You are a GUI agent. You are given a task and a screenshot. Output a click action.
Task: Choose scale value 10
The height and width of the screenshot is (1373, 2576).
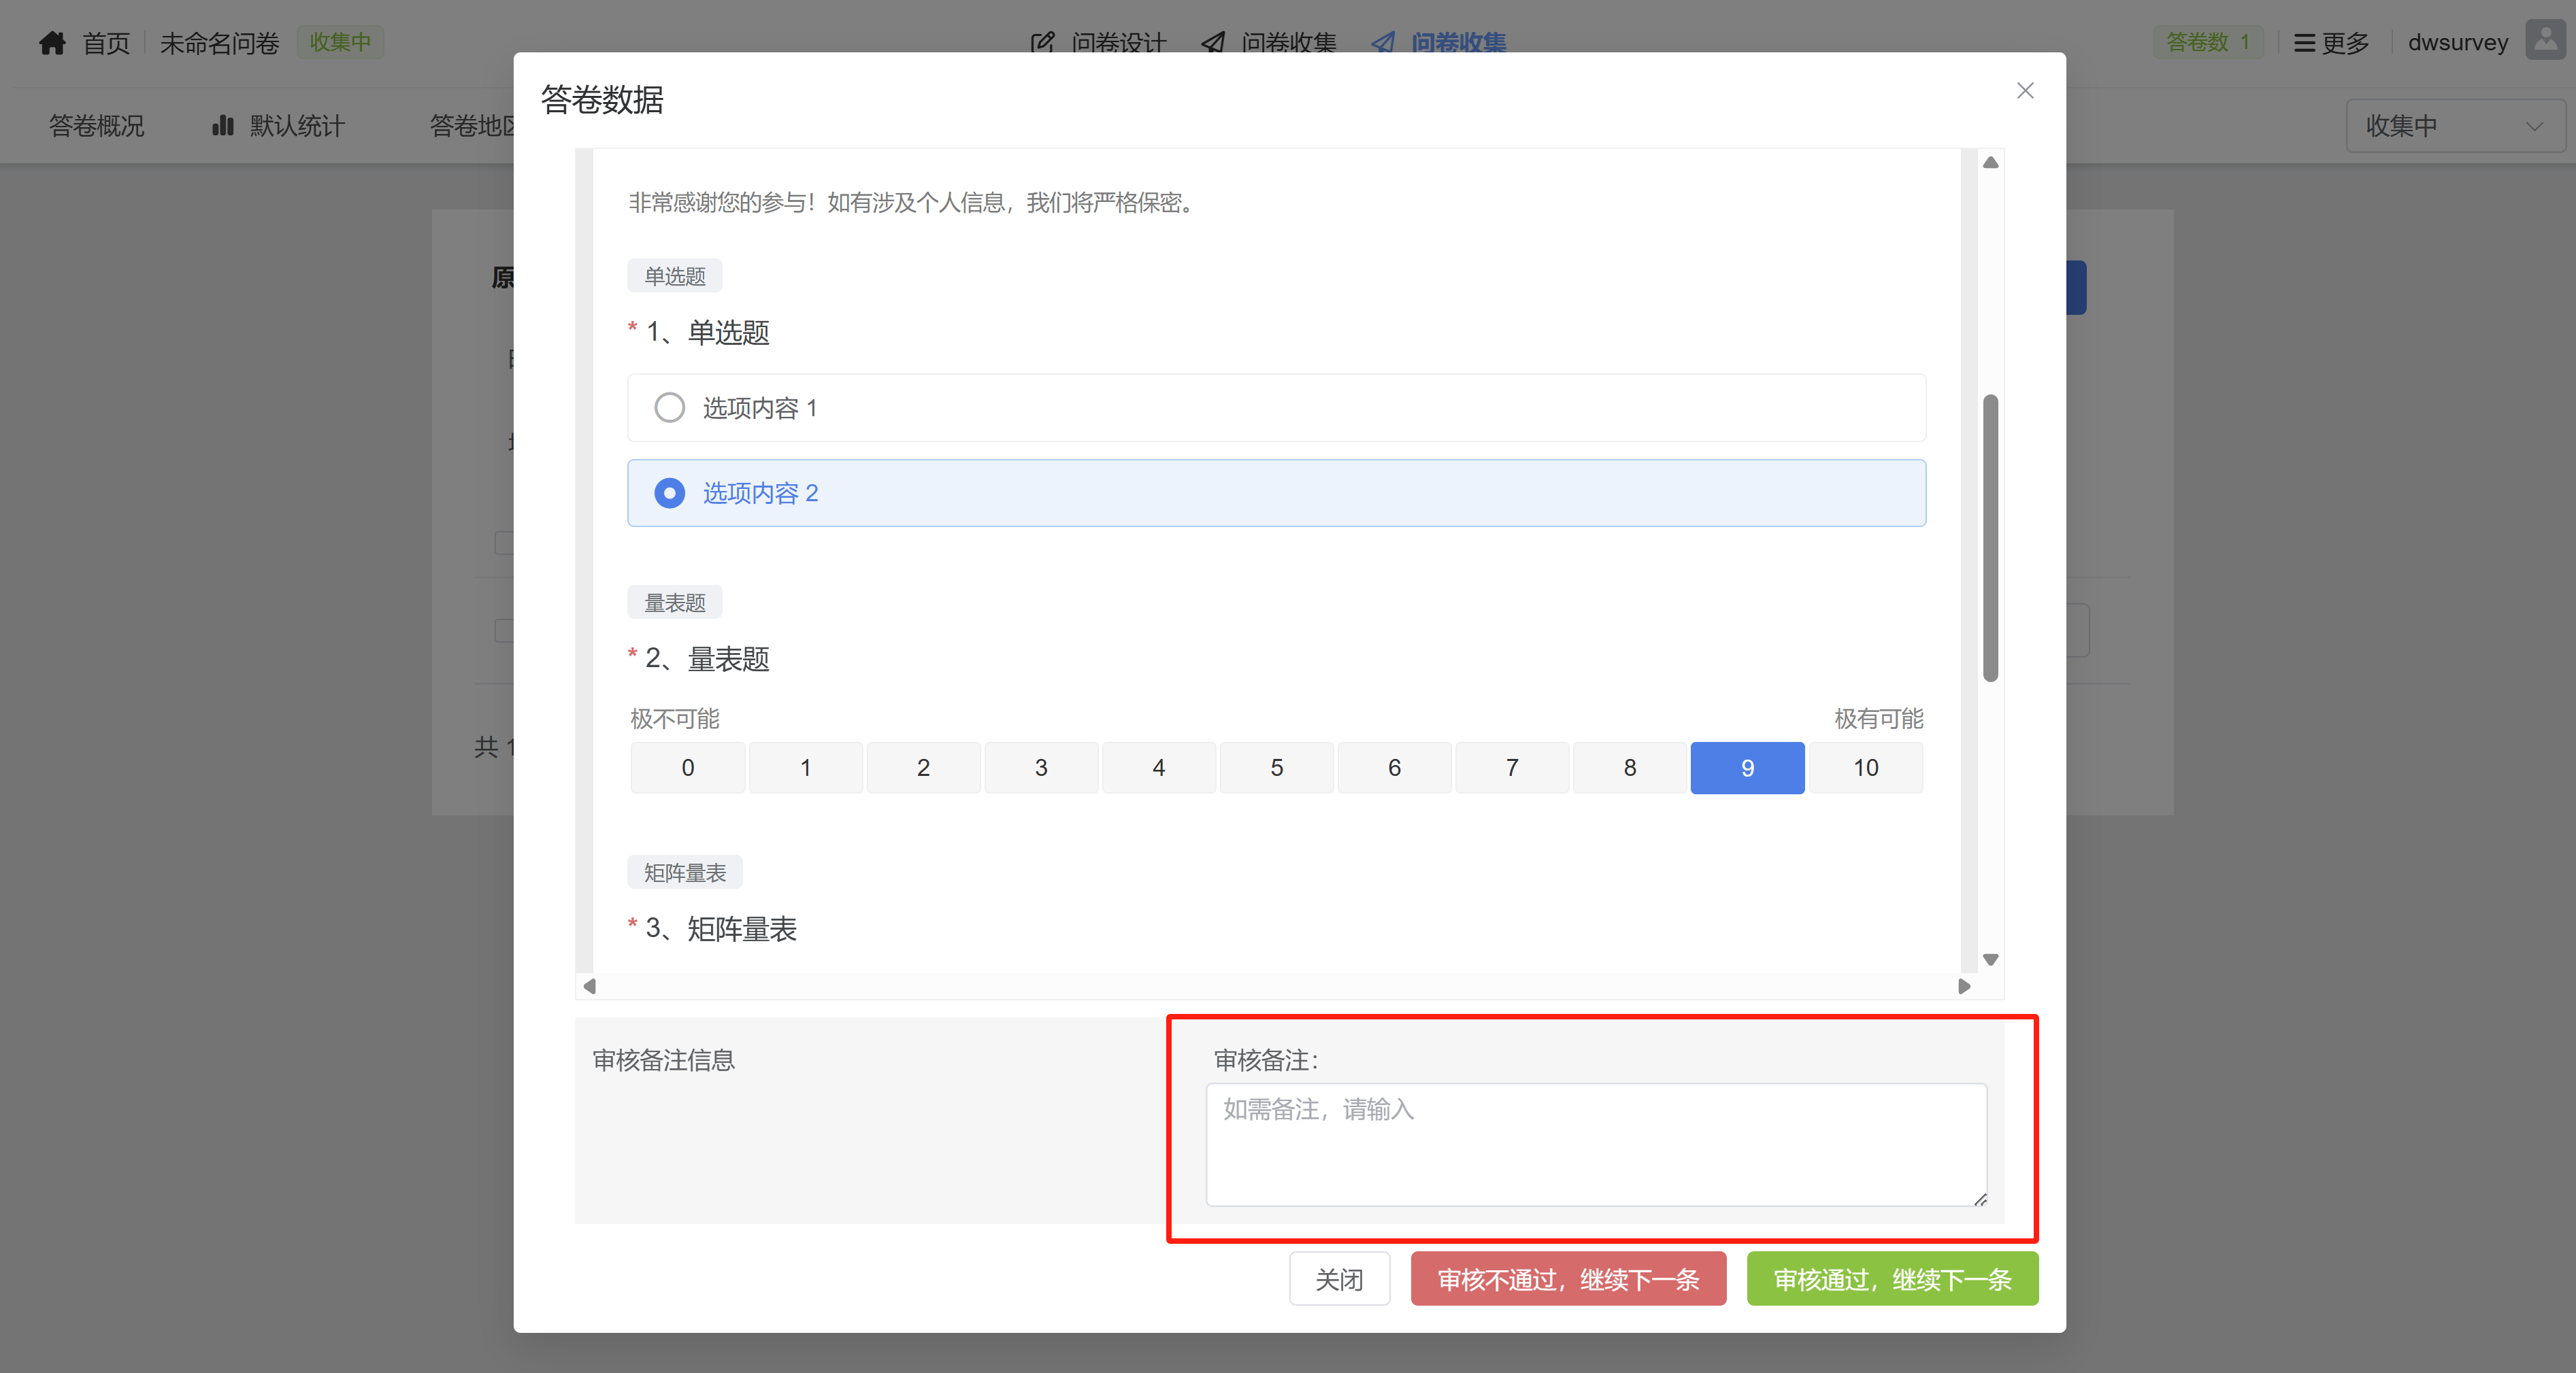pos(1865,768)
